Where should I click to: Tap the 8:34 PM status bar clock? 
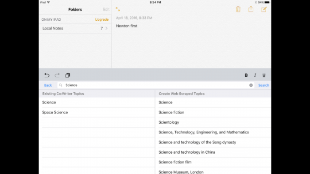tap(155, 2)
